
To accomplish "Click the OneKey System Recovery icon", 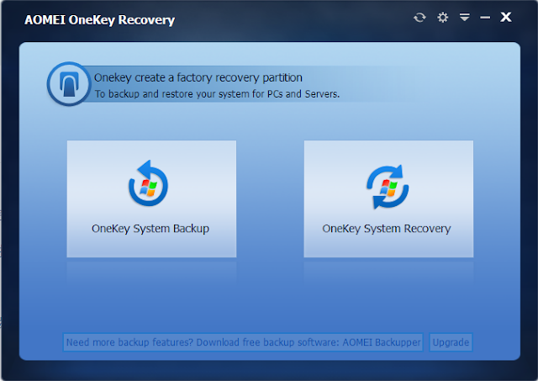I will [388, 187].
